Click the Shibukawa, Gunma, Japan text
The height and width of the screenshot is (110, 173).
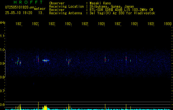(112, 7)
